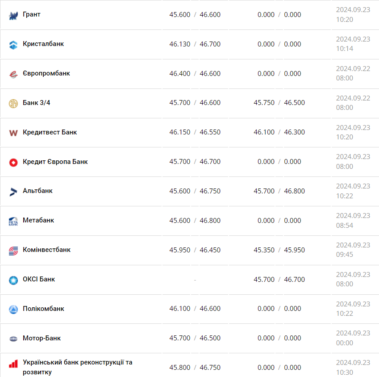This screenshot has width=379, height=377.
Task: Click the Метабанк update time 08:54
Action: tap(345, 226)
